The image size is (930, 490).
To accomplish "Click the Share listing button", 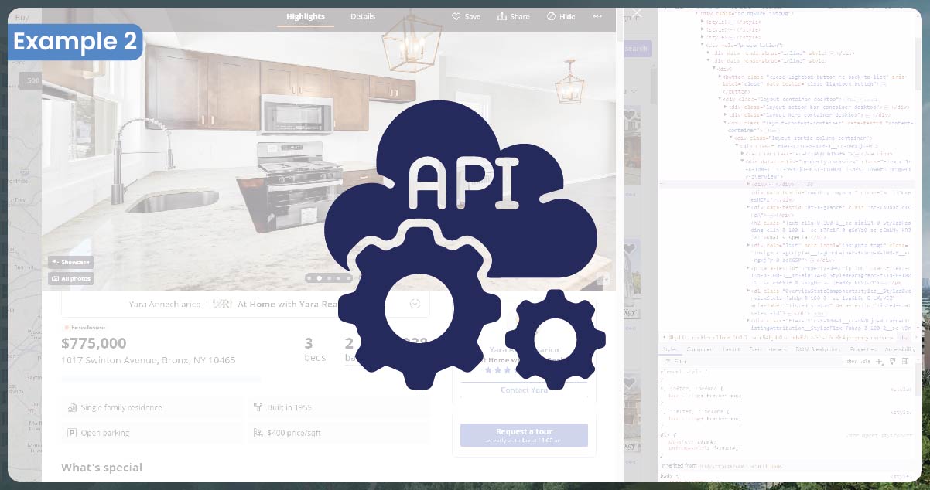I will pyautogui.click(x=514, y=16).
